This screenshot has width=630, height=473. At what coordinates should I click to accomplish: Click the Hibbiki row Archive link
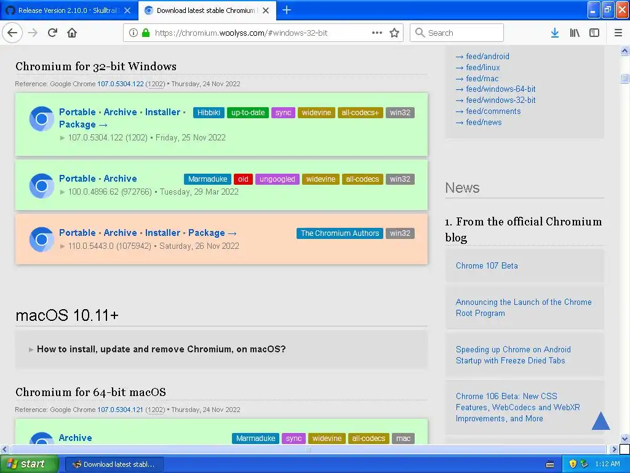120,112
